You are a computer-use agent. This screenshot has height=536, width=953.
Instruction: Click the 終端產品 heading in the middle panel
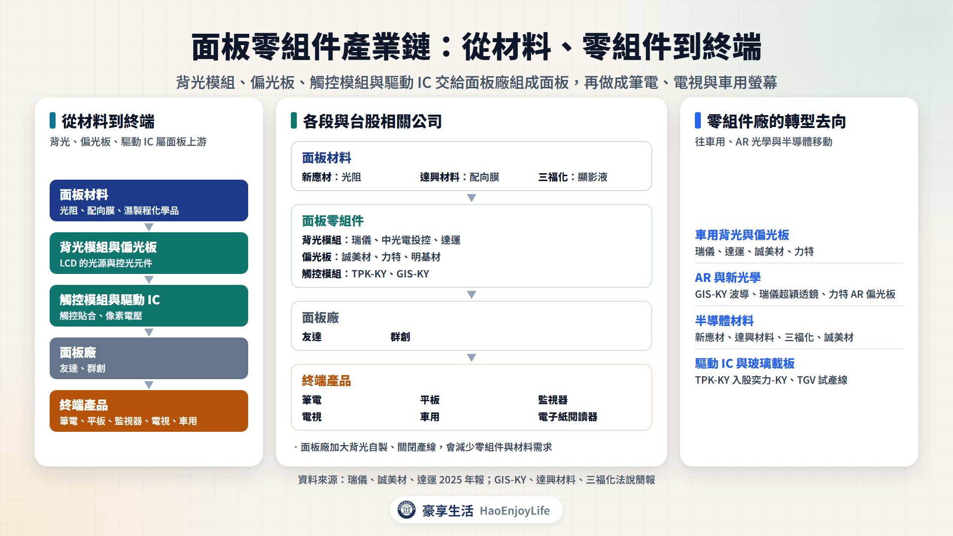coord(326,381)
